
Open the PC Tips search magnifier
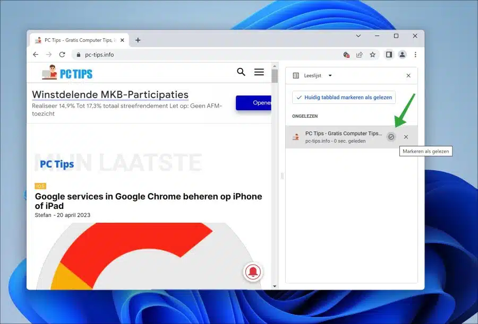pyautogui.click(x=241, y=72)
